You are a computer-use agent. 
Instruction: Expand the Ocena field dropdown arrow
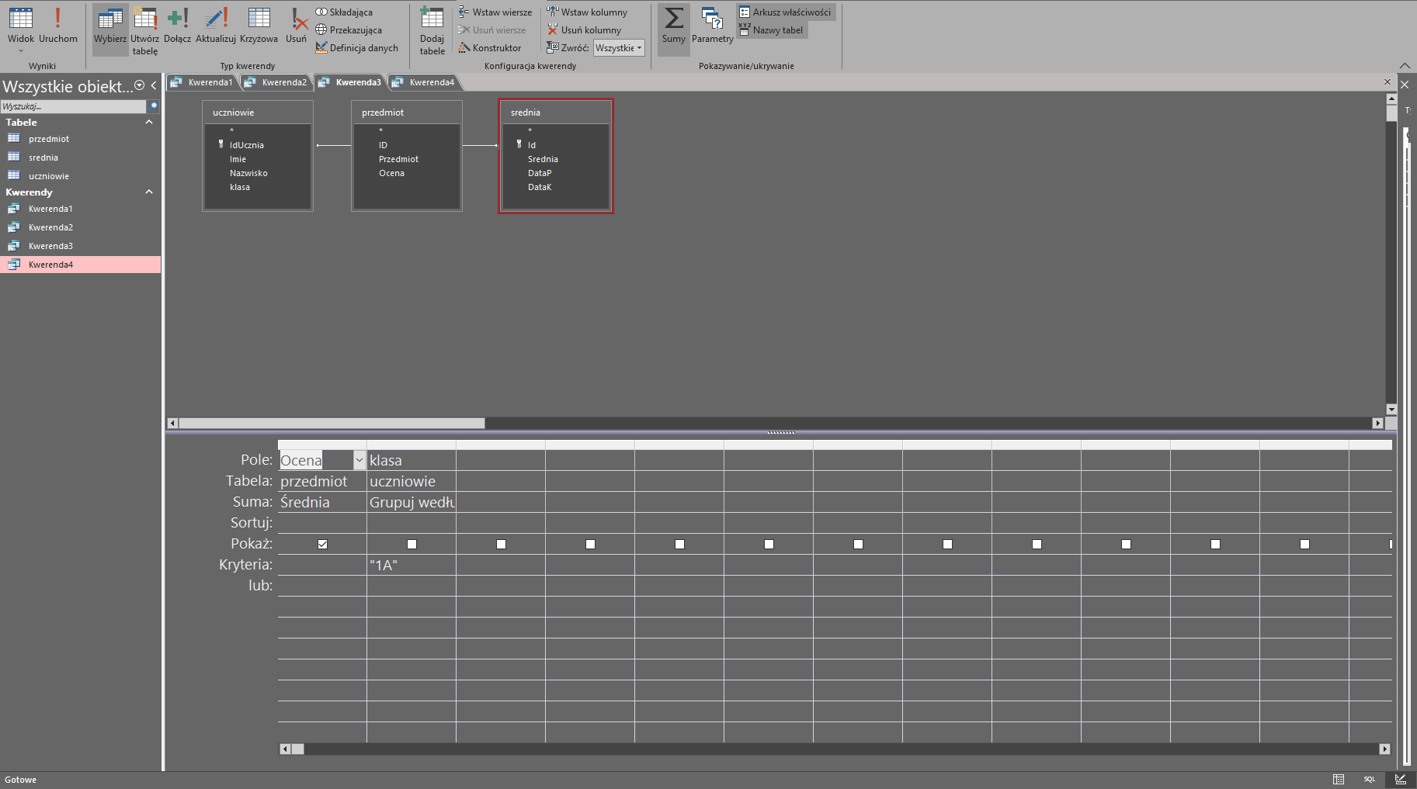point(359,460)
